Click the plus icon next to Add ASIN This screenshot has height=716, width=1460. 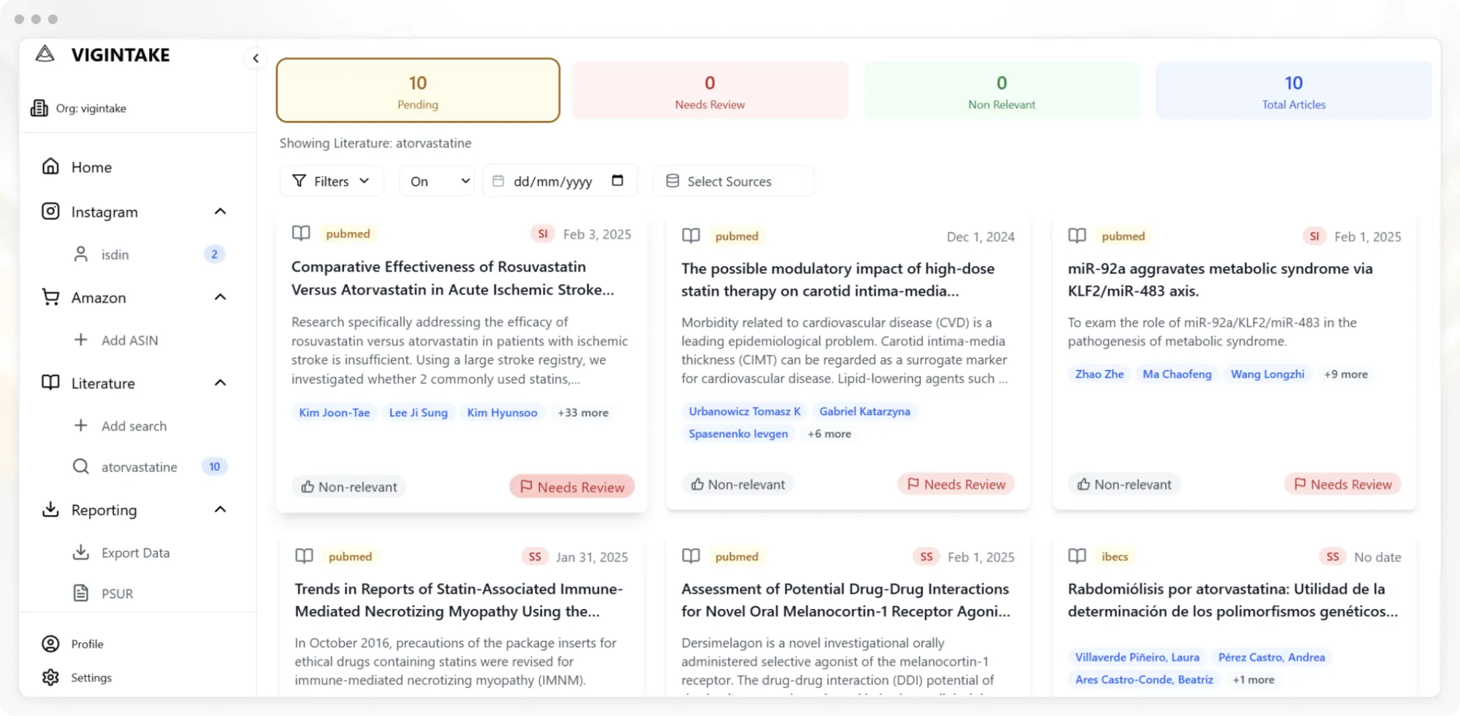[80, 339]
